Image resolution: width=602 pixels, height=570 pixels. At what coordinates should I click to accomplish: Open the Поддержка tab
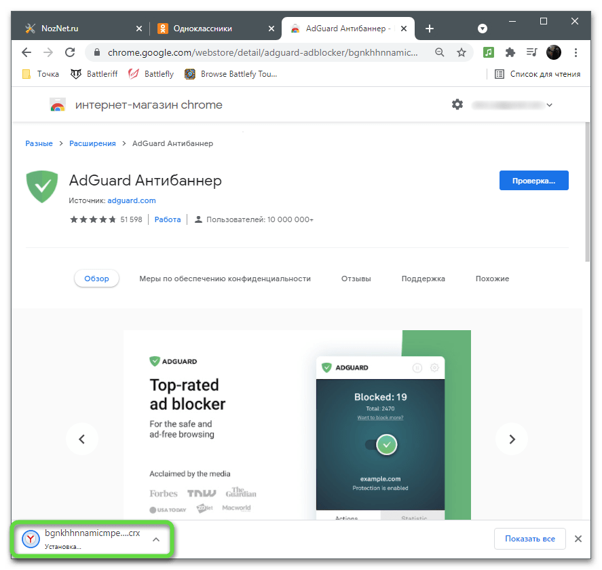pos(423,279)
